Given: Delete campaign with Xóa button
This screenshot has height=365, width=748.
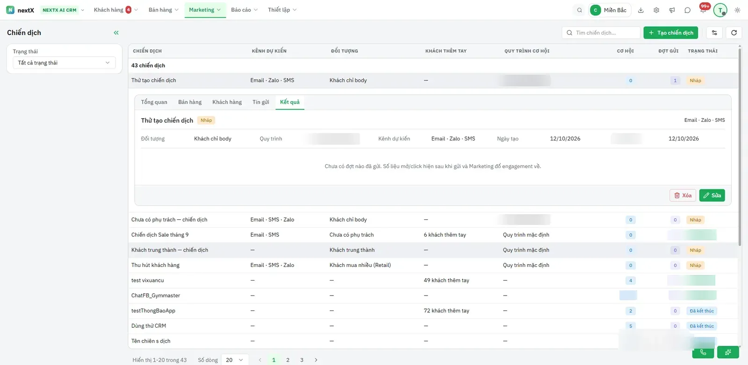Looking at the screenshot, I should (683, 196).
